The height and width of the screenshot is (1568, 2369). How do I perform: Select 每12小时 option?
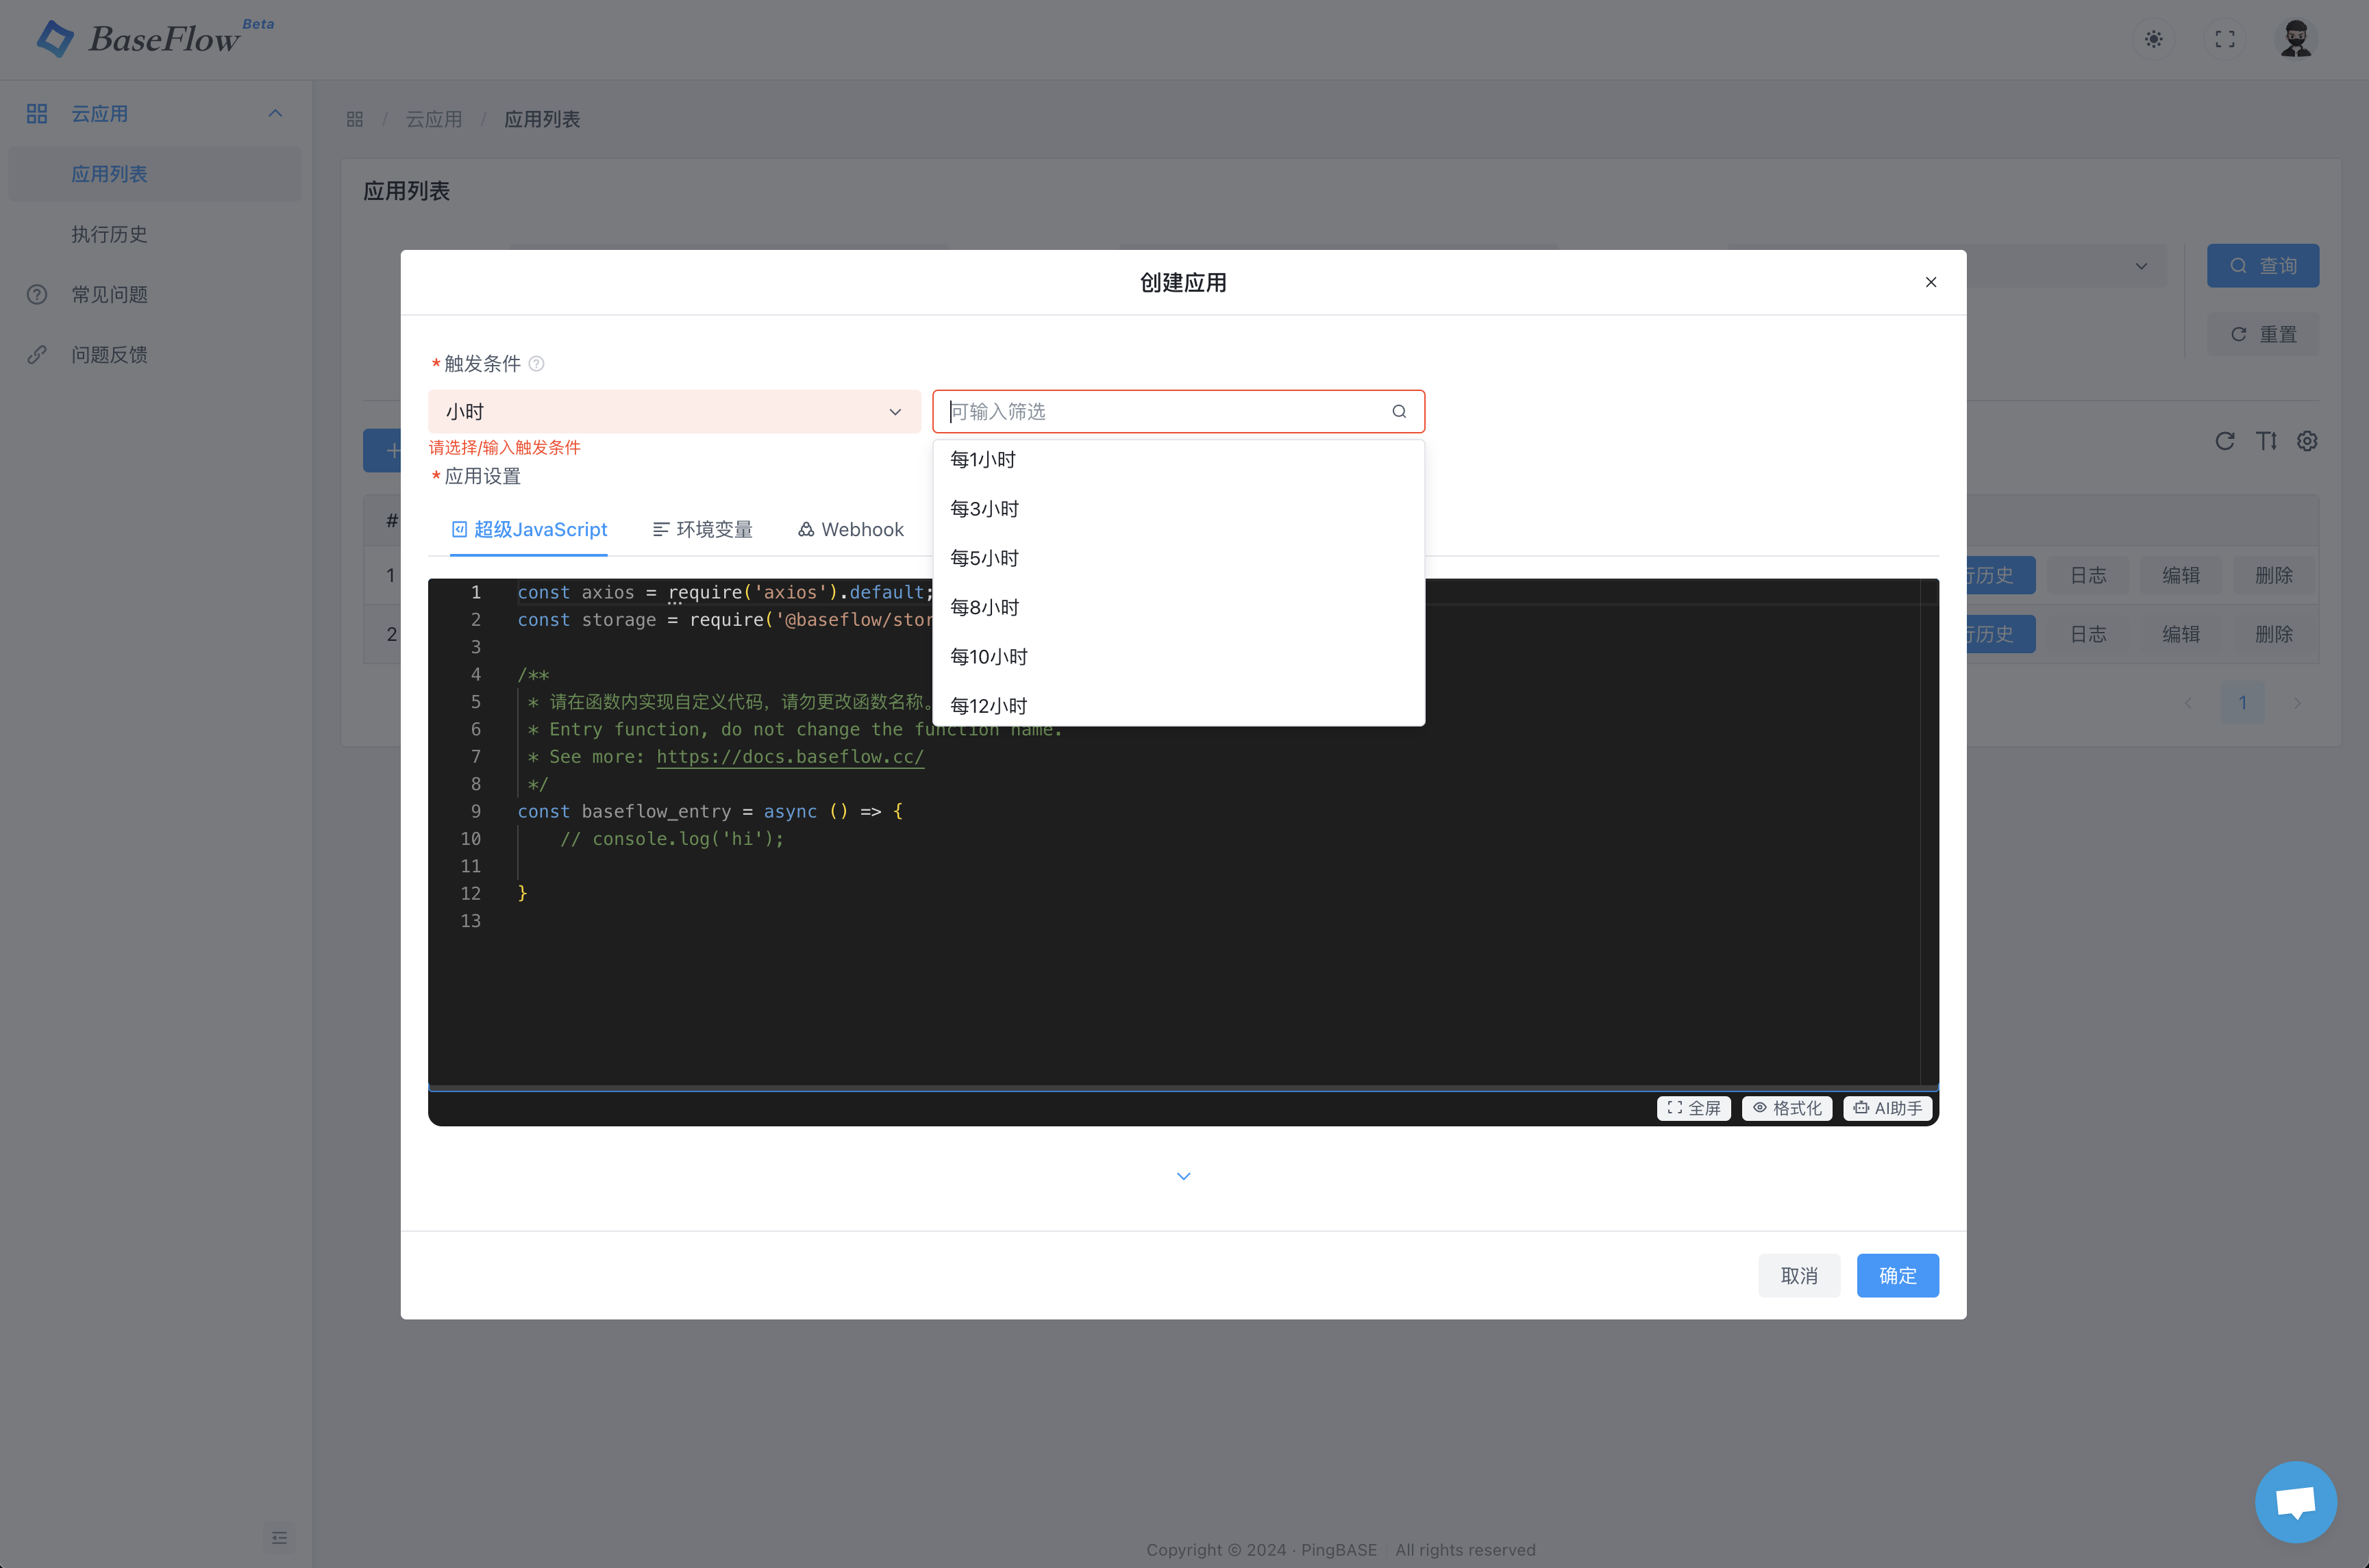pyautogui.click(x=1178, y=705)
